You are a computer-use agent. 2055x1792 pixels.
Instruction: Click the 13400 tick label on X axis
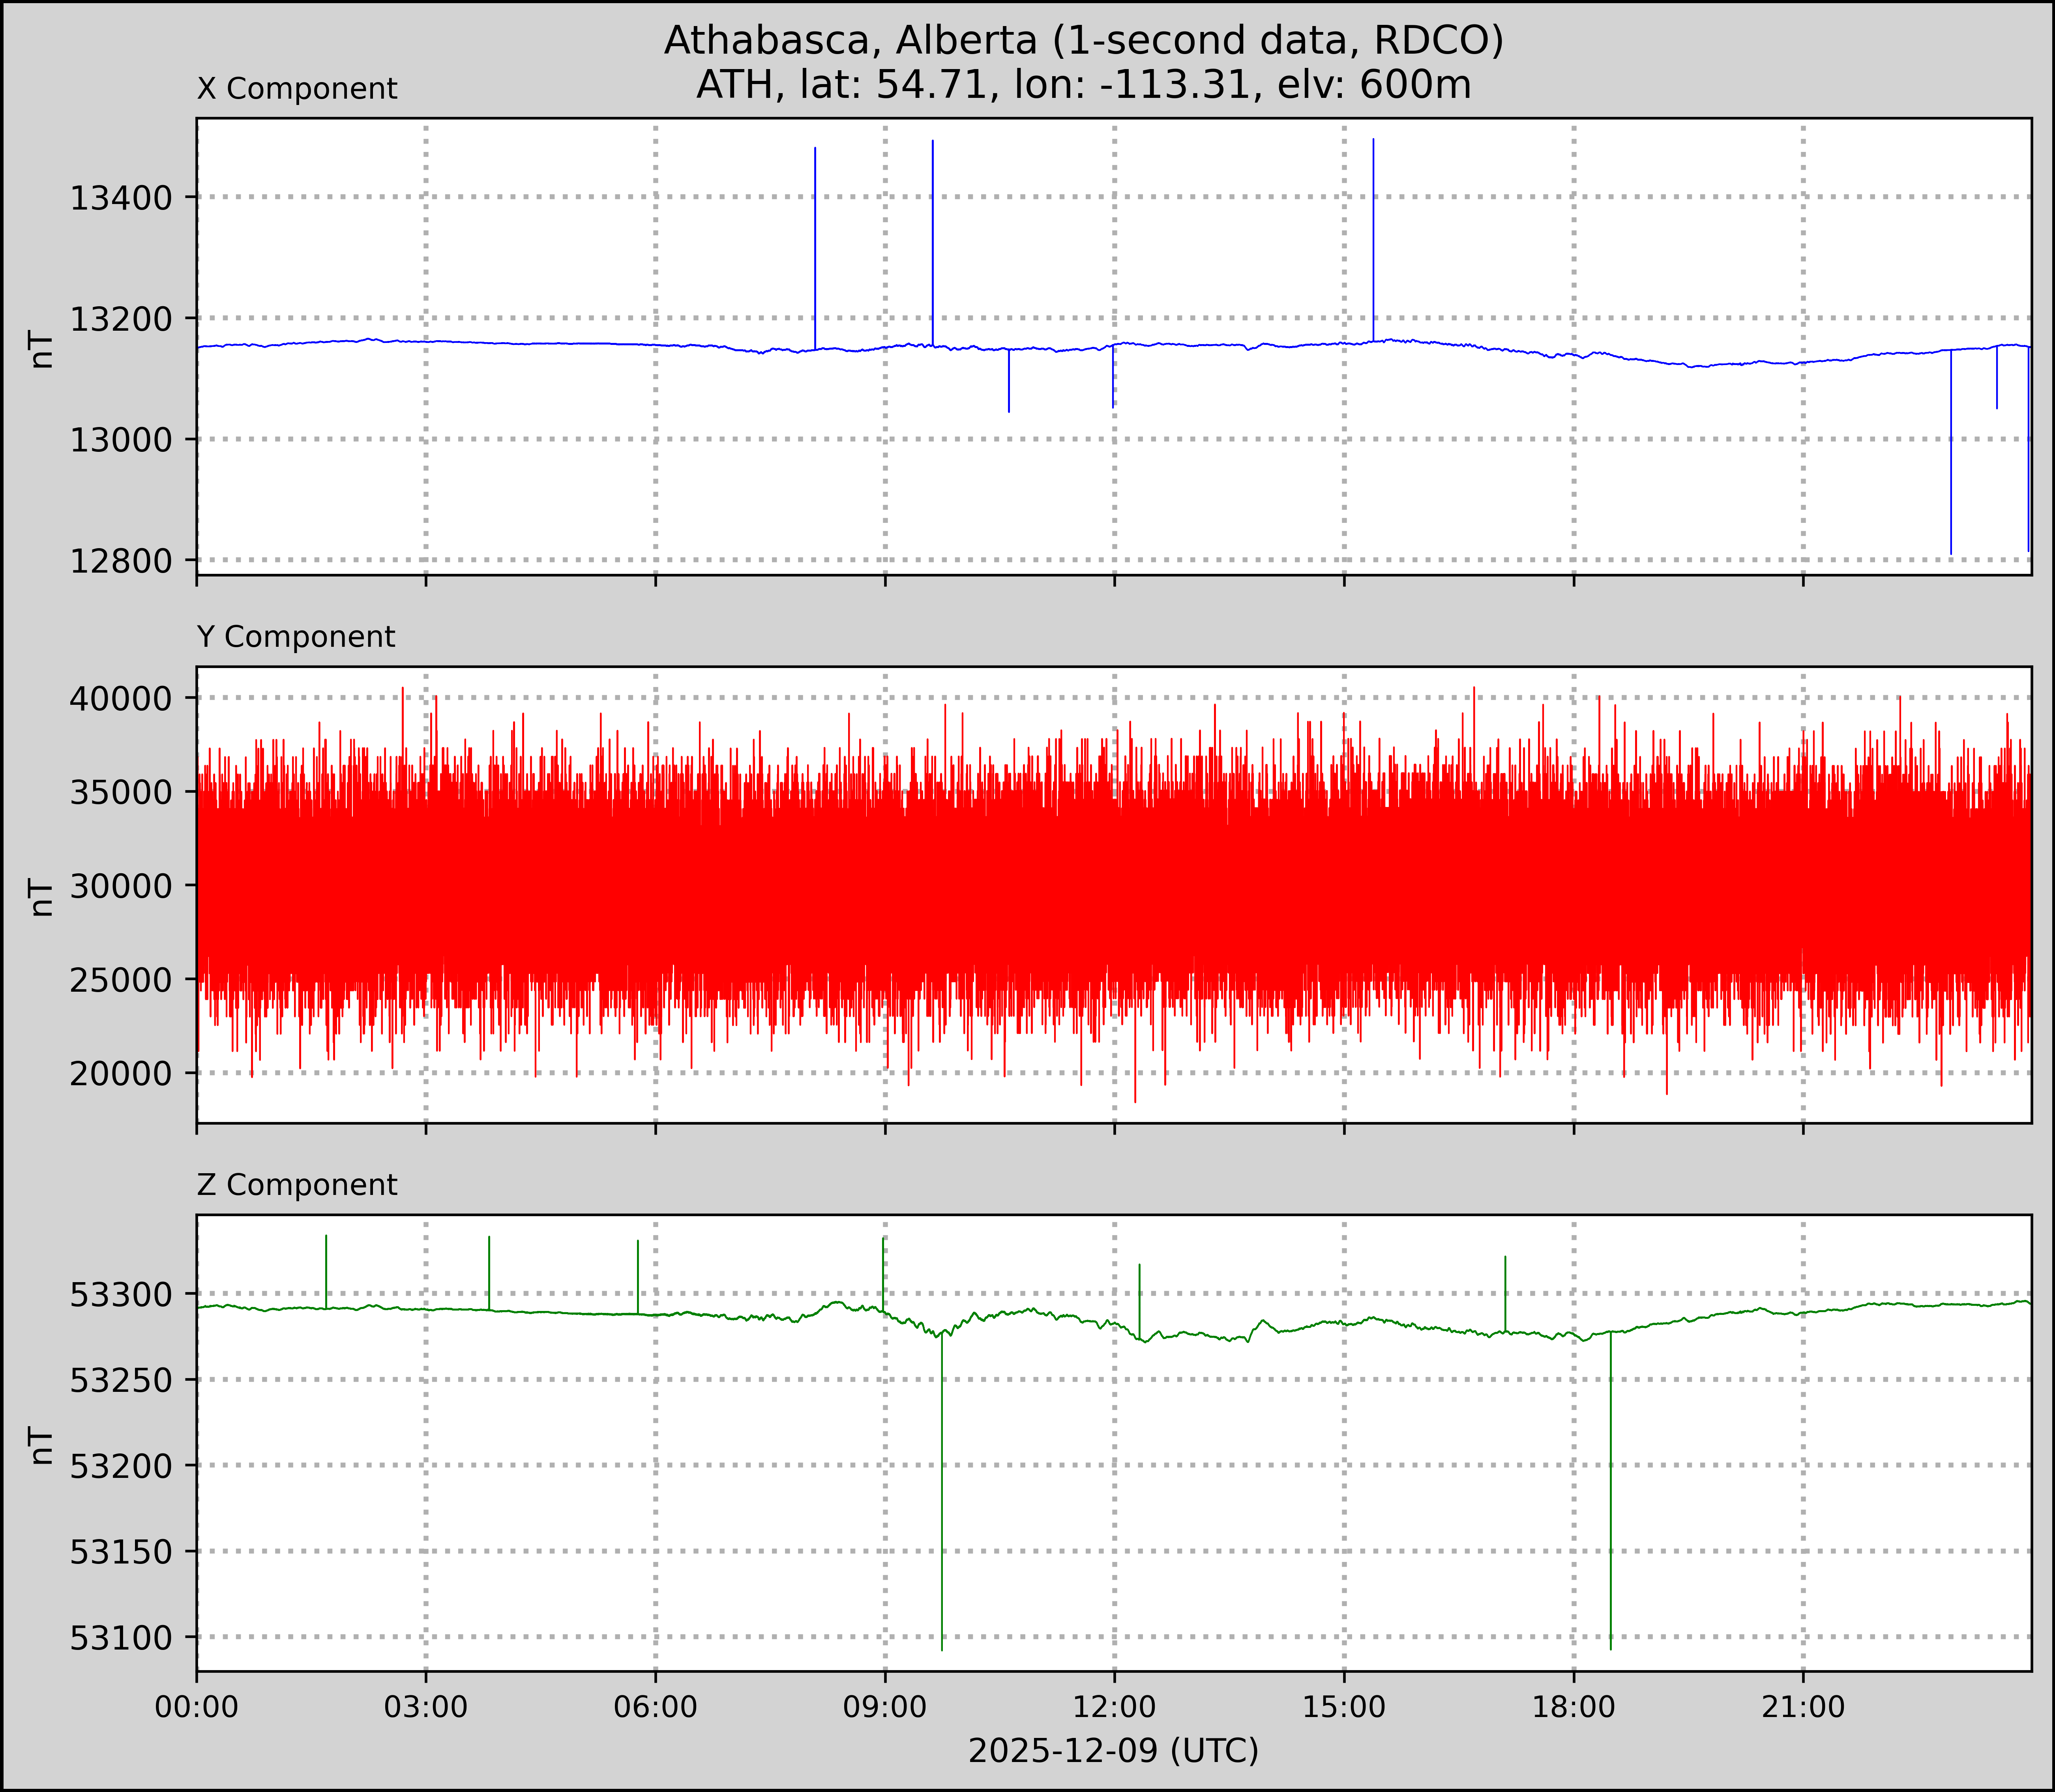[x=121, y=199]
